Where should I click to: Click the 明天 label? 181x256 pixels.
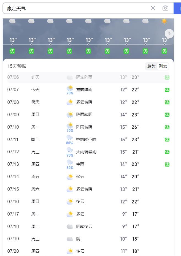tap(36, 102)
